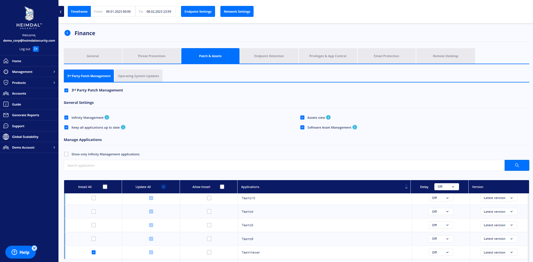Open the Home sidebar section

coord(16,61)
